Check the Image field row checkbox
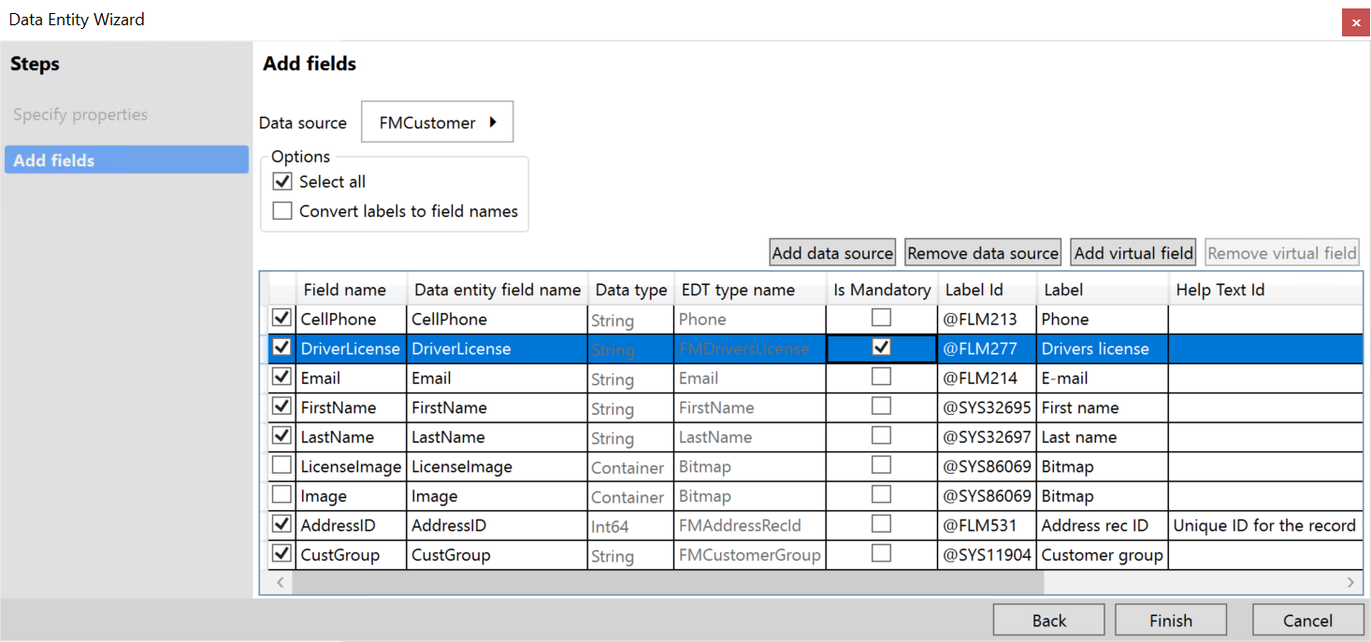Image resolution: width=1371 pixels, height=642 pixels. [281, 495]
